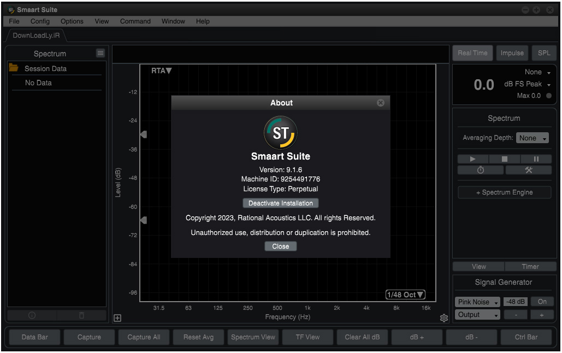This screenshot has height=353, width=562.
Task: Add a graph pane with plus icon
Action: pyautogui.click(x=117, y=318)
